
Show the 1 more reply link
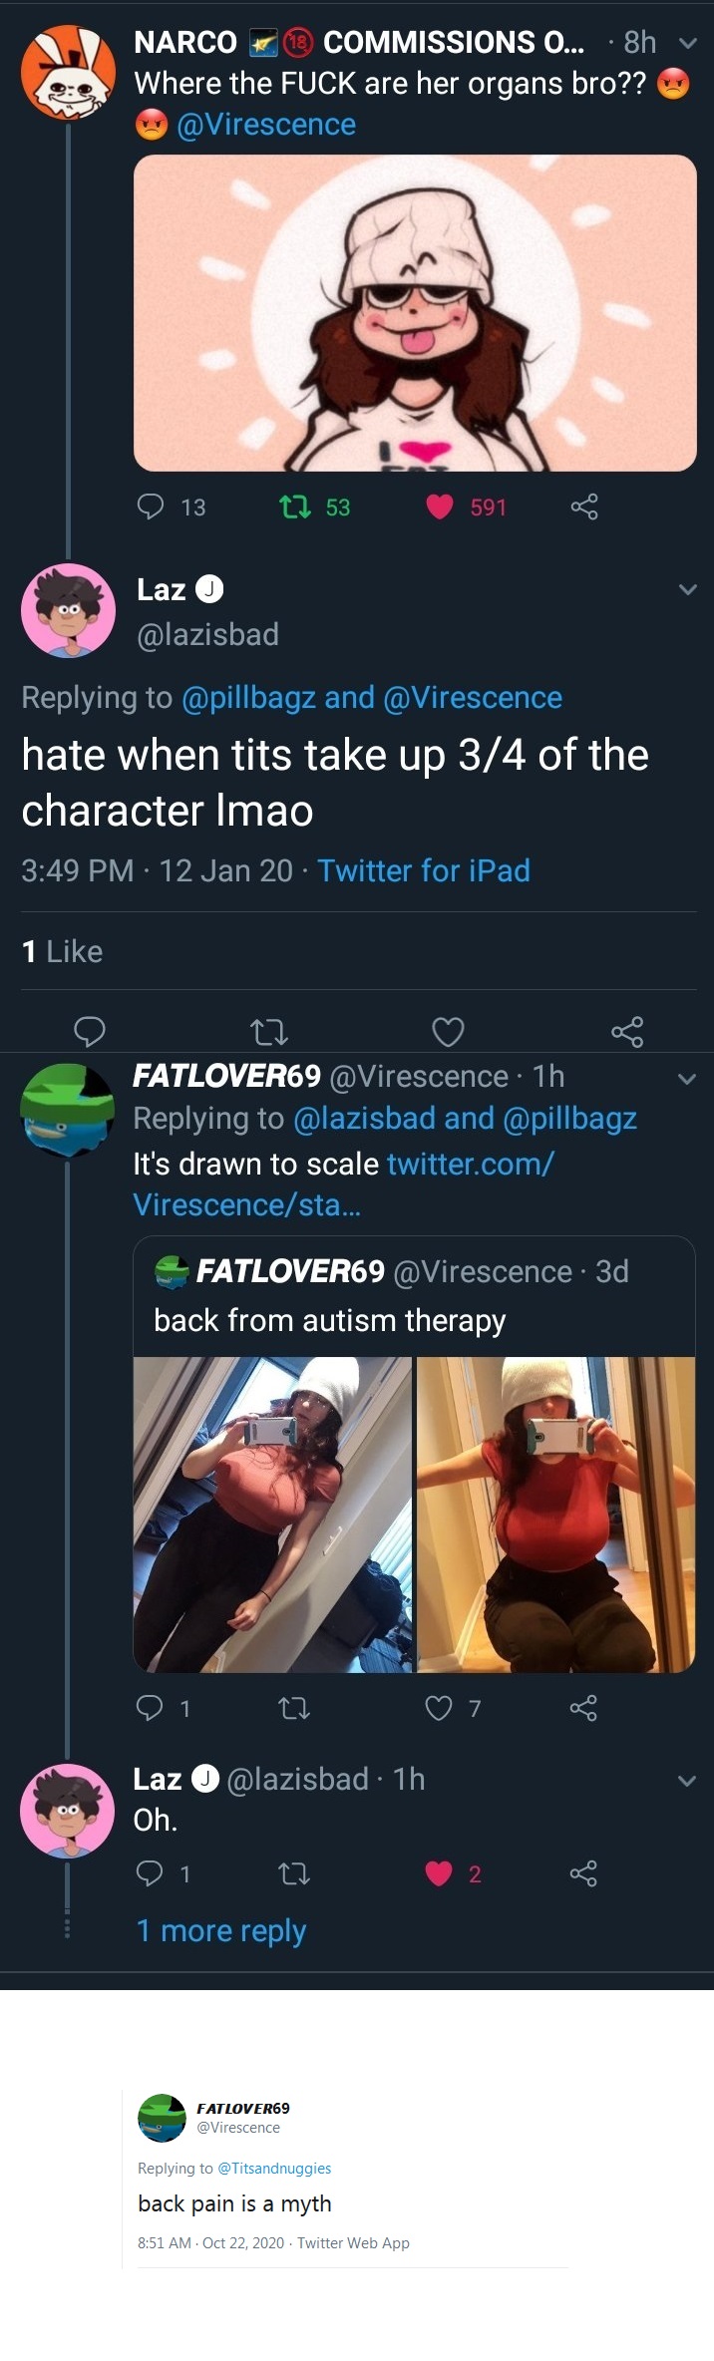221,1930
